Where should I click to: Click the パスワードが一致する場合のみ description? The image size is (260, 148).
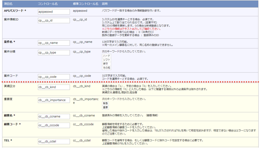(x=131, y=11)
